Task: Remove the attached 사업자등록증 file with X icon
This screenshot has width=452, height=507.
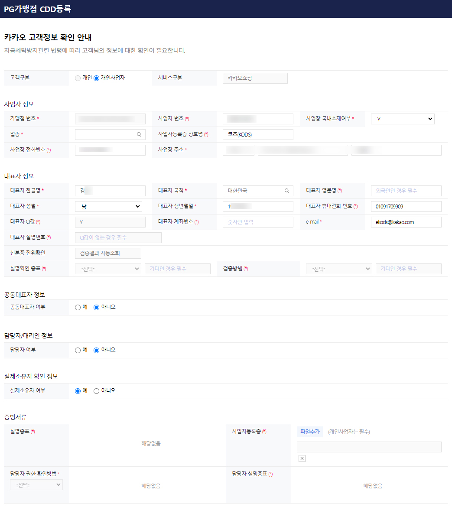Action: [x=302, y=458]
